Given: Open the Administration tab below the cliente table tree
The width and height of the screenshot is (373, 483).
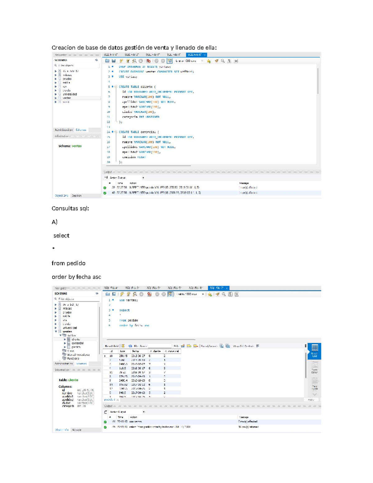Looking at the screenshot, I should [64, 364].
